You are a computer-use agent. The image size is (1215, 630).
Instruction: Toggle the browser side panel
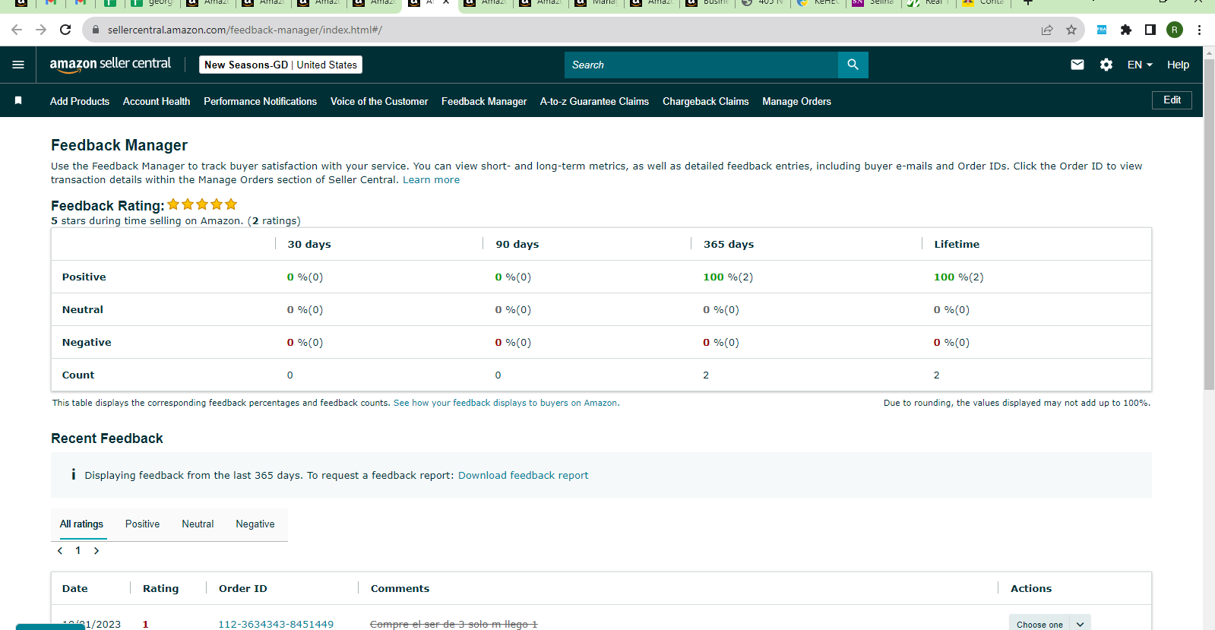pos(1150,30)
